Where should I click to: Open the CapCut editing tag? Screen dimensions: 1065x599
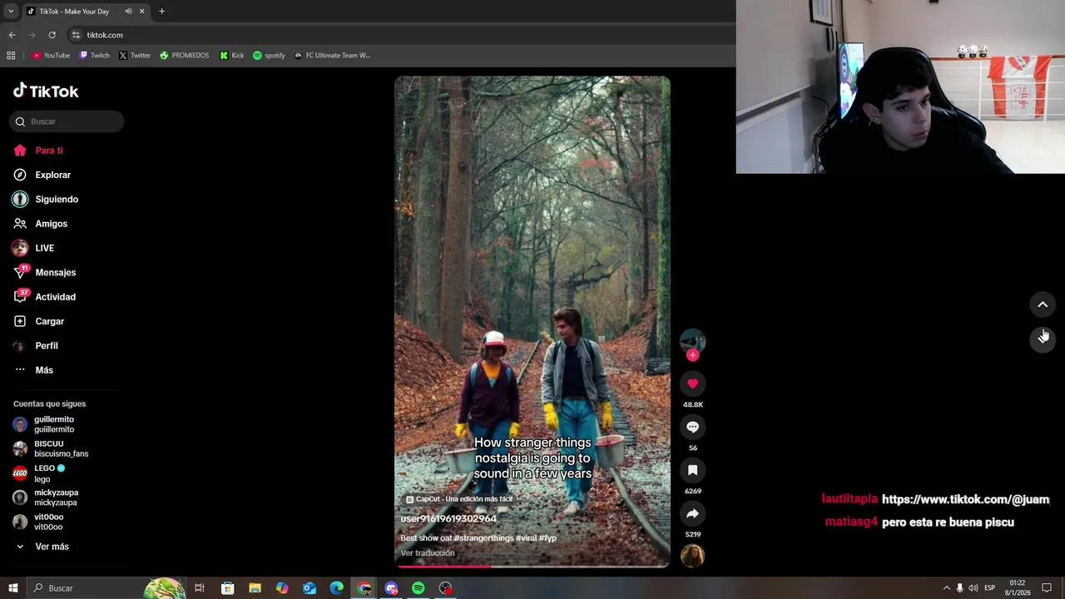(x=458, y=499)
